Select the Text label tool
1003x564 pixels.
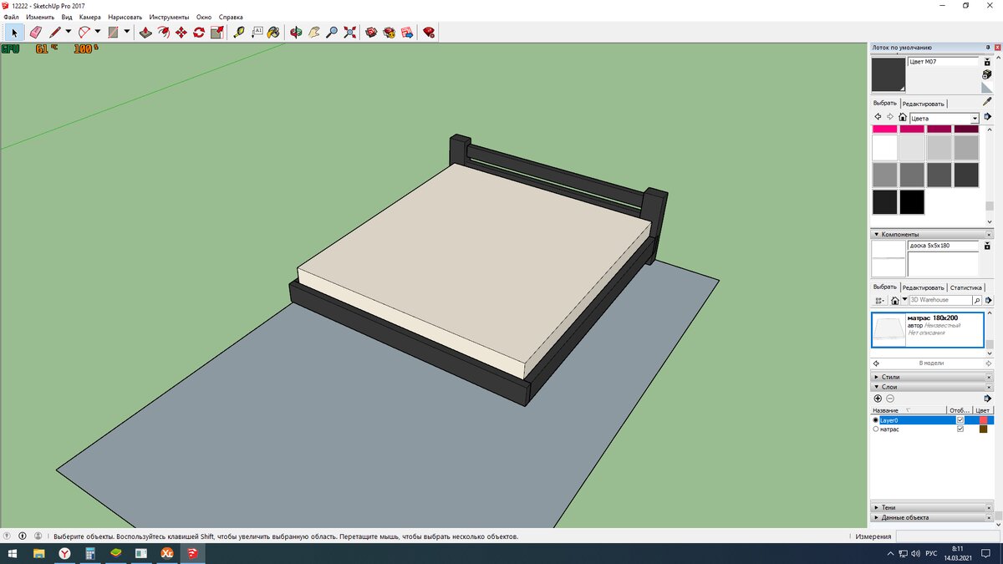coord(257,33)
